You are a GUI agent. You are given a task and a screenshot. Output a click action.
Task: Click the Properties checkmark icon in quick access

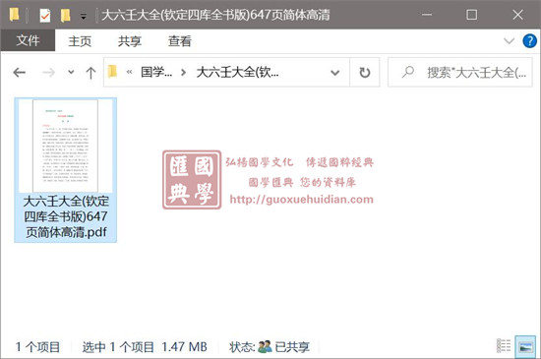(45, 15)
